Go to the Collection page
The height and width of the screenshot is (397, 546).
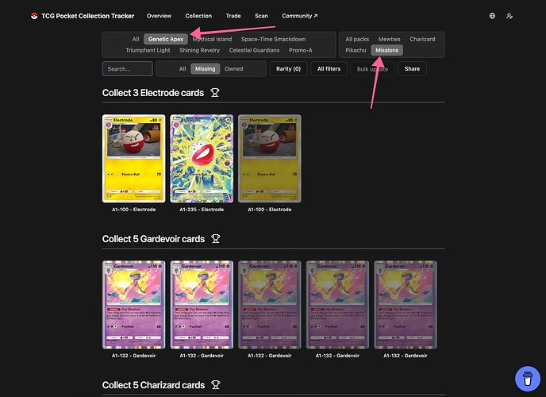pos(198,16)
